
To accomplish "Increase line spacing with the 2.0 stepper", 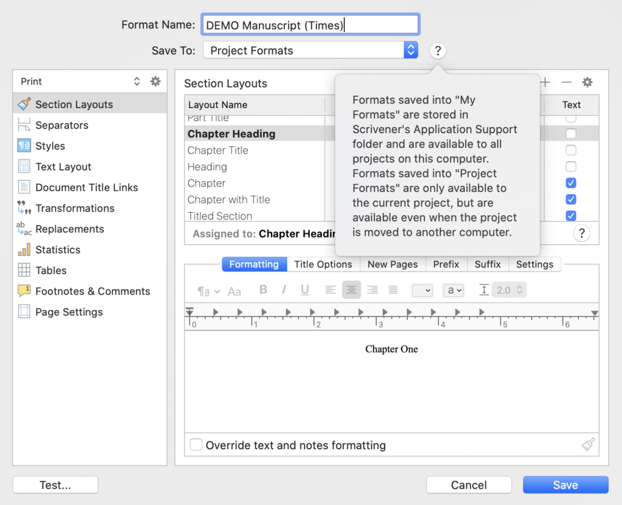I will tap(519, 286).
